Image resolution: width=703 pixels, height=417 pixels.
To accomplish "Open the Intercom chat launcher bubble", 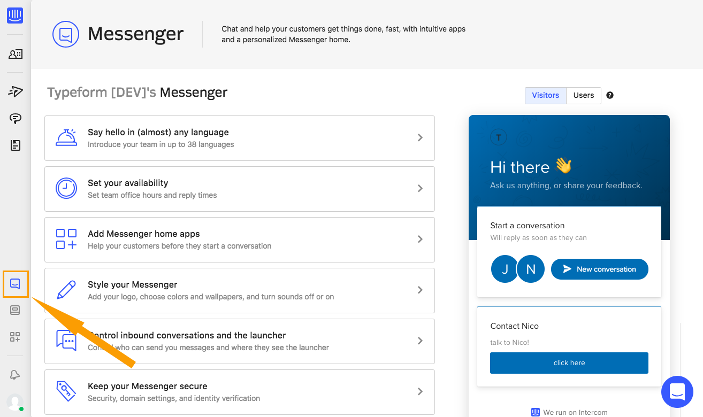I will tap(677, 392).
